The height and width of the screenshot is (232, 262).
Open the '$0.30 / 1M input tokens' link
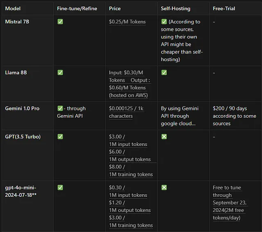coord(128,191)
